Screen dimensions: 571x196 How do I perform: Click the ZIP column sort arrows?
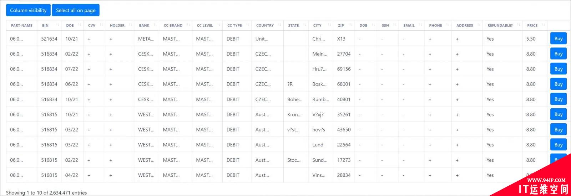click(x=351, y=25)
